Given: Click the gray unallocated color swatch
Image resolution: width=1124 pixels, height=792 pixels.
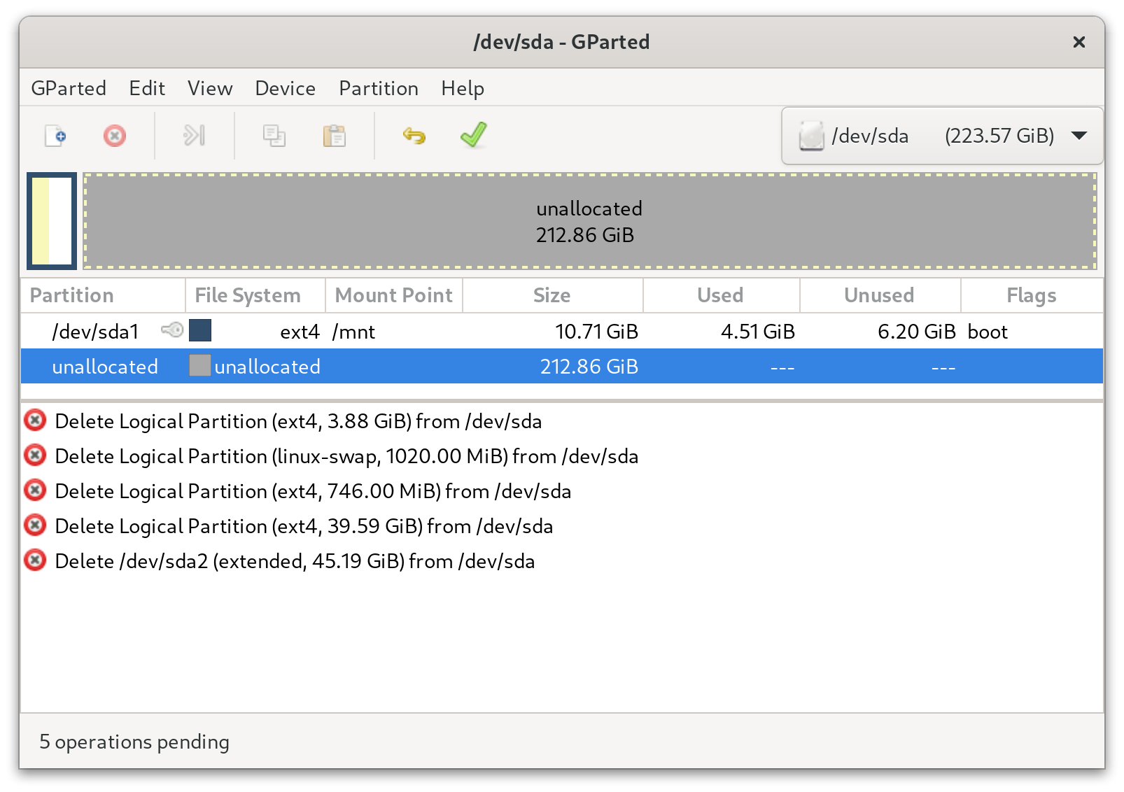Looking at the screenshot, I should pos(200,365).
